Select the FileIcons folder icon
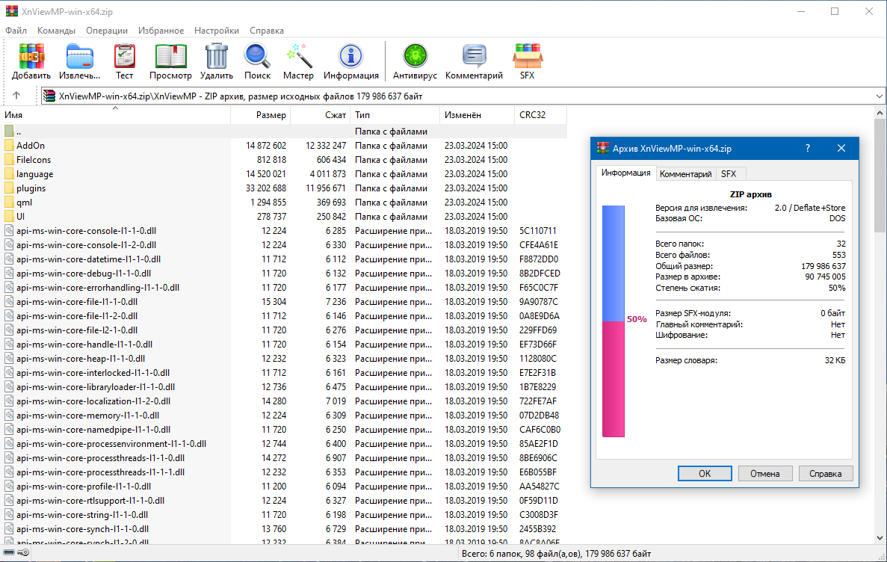Viewport: 887px width, 562px height. [x=9, y=160]
